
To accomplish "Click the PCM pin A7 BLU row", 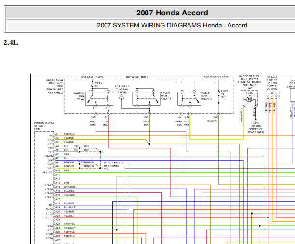I will click(62, 158).
